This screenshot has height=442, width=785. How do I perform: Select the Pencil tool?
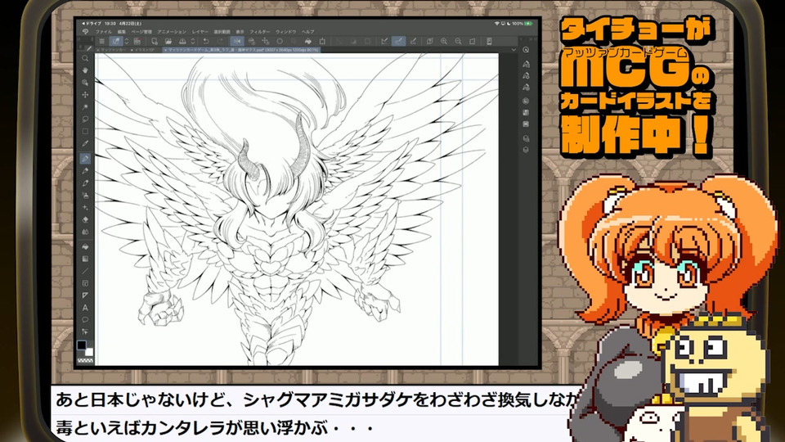pos(85,171)
